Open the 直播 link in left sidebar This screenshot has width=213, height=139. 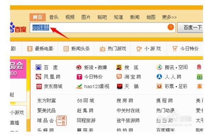click(15, 123)
